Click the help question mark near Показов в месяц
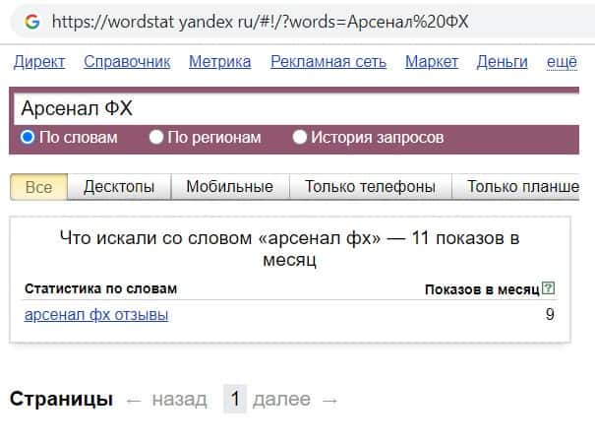Viewport: 595px width, 442px height. [548, 288]
